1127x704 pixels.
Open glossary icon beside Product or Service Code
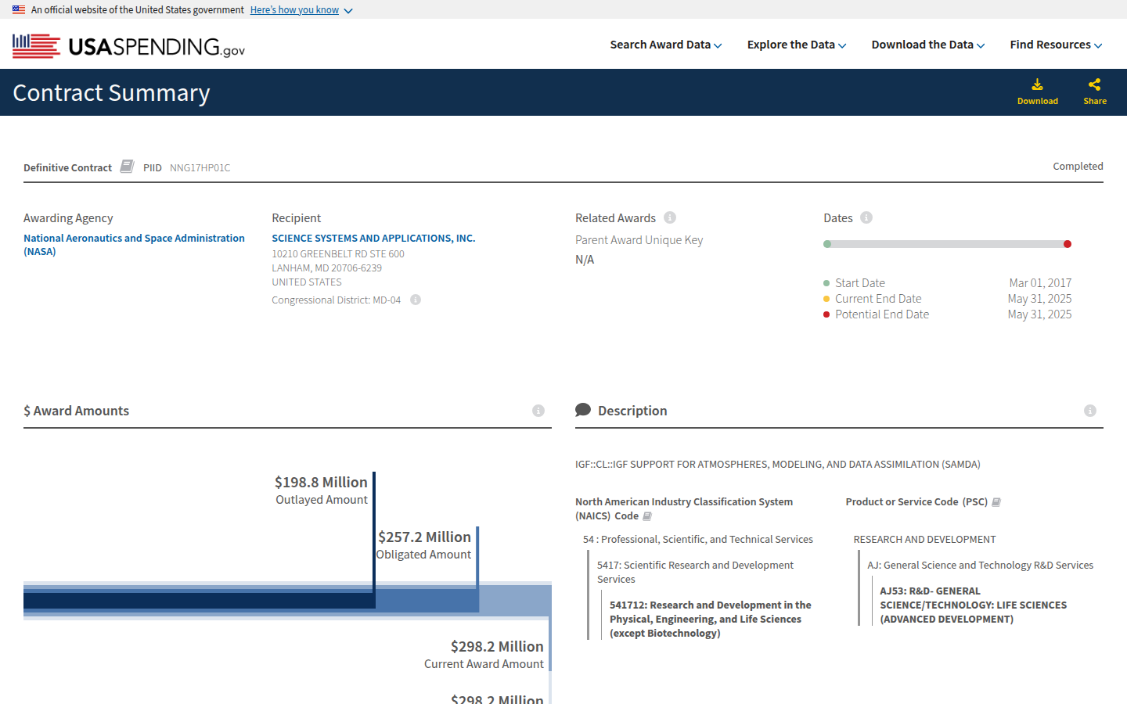pyautogui.click(x=996, y=502)
